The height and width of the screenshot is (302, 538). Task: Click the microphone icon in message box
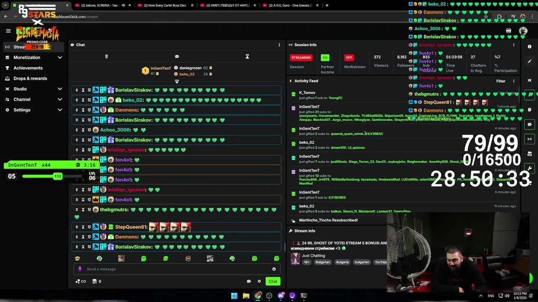coord(80,269)
